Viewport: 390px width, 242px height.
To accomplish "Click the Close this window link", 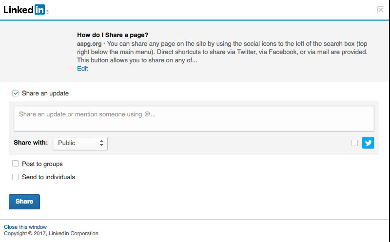I will (25, 227).
